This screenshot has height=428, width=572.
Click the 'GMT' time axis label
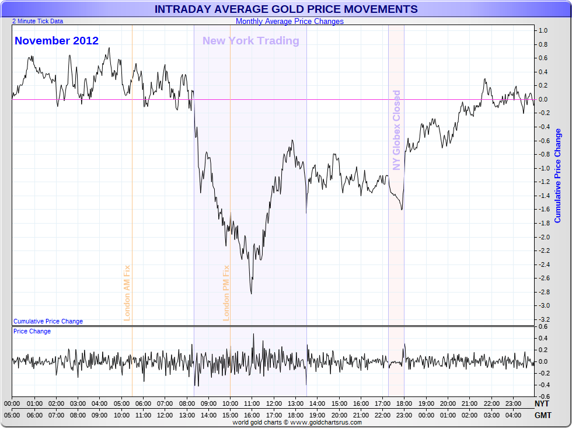coord(543,415)
